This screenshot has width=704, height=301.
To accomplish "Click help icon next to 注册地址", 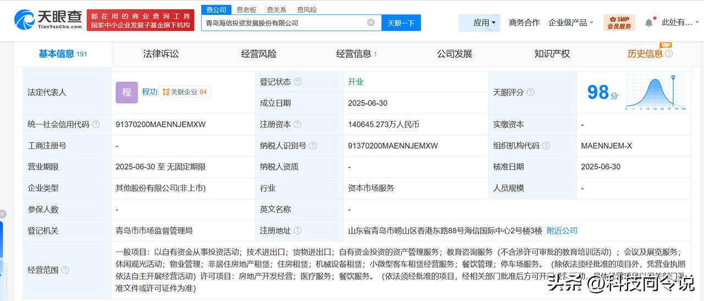I will (298, 231).
